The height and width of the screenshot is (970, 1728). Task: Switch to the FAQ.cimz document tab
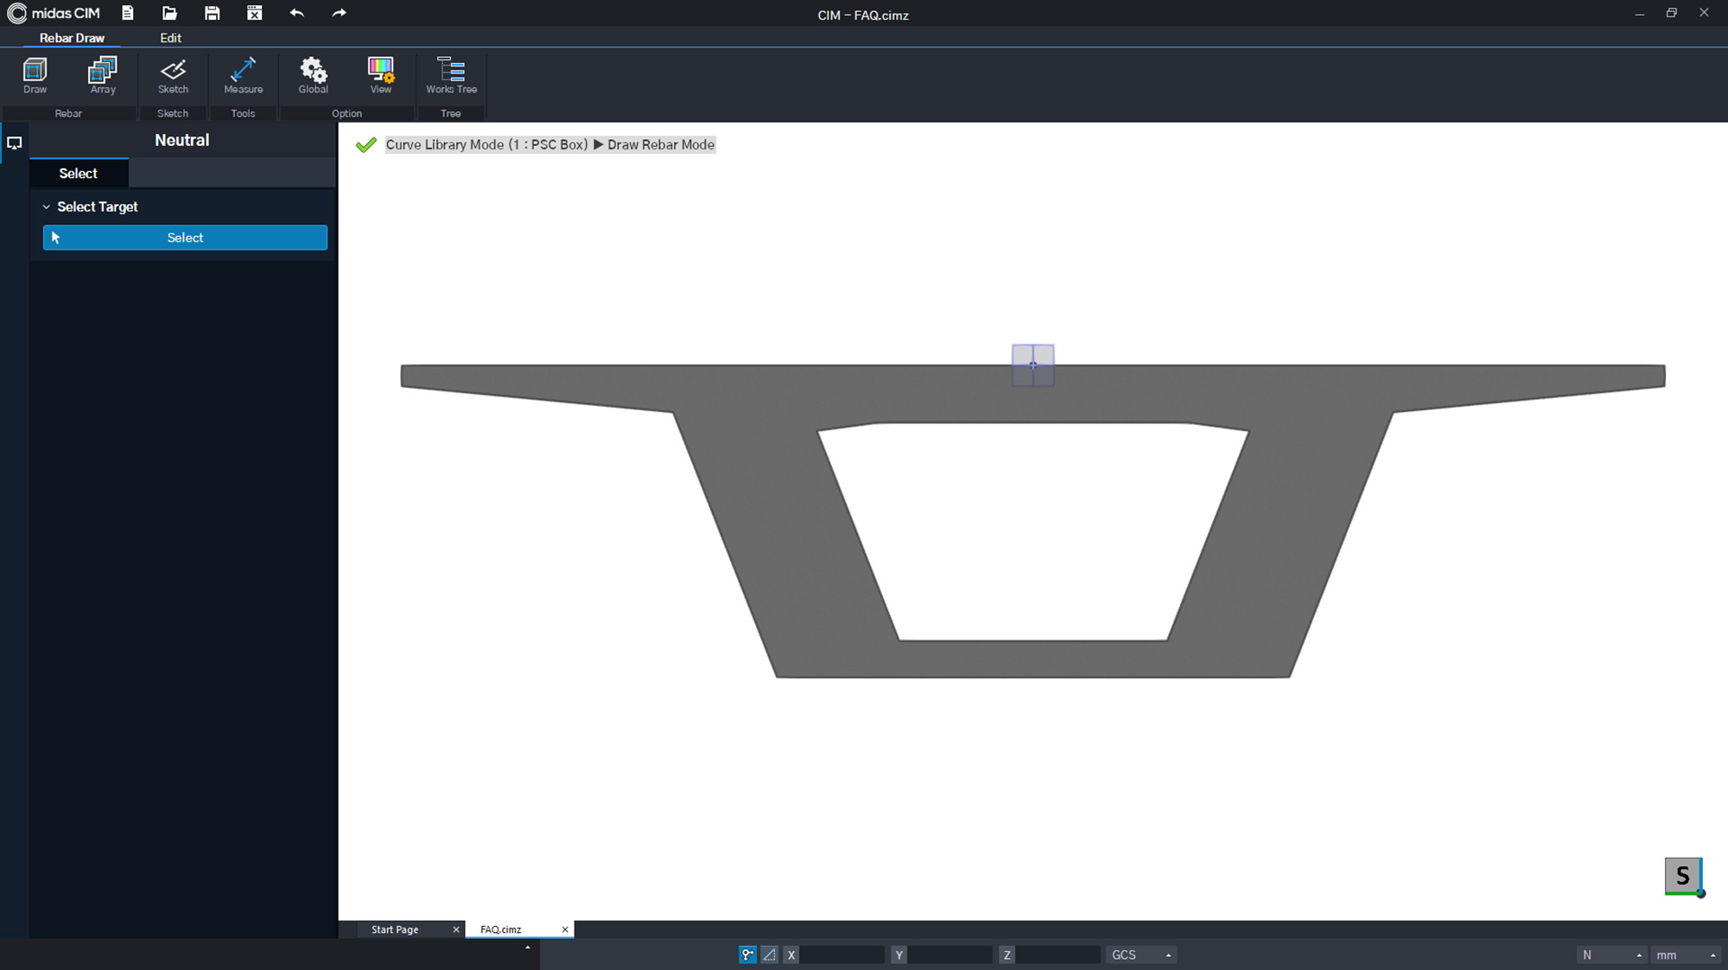501,929
